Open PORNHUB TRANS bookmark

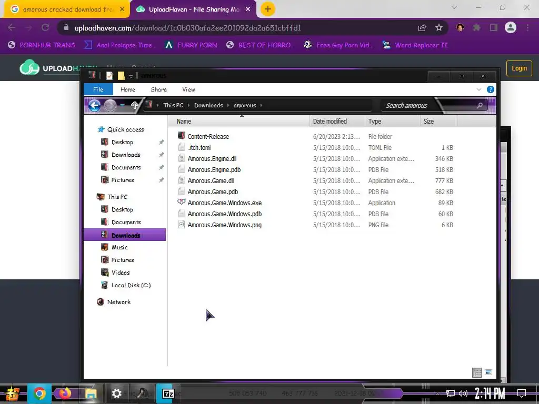[x=42, y=45]
